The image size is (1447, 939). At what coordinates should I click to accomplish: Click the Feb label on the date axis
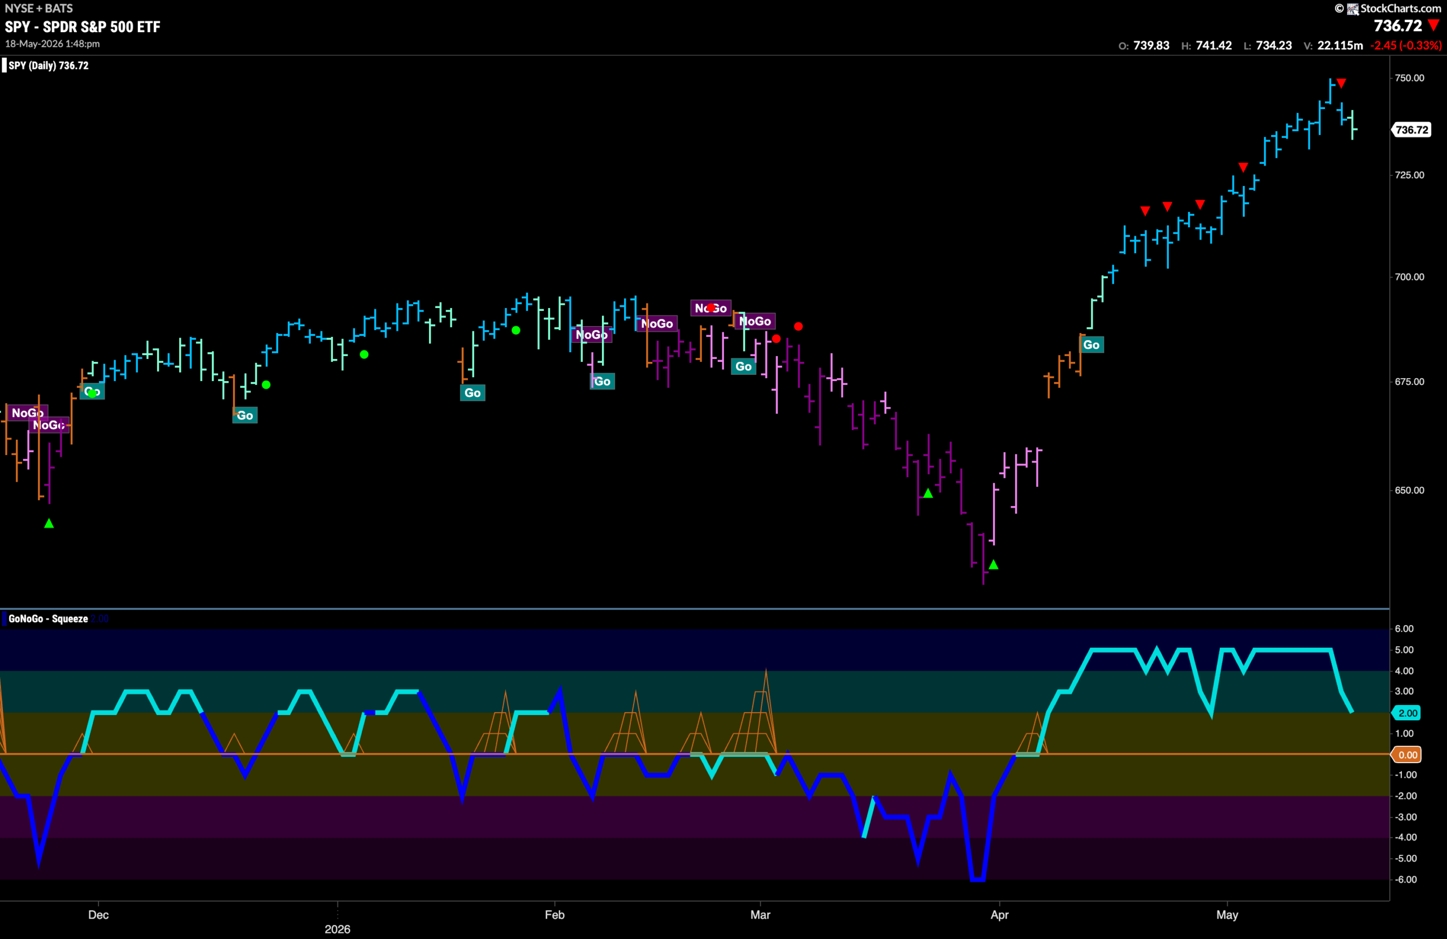coord(554,915)
